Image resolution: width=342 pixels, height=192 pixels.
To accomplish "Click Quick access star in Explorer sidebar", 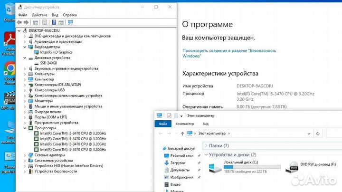I will (x=165, y=148).
